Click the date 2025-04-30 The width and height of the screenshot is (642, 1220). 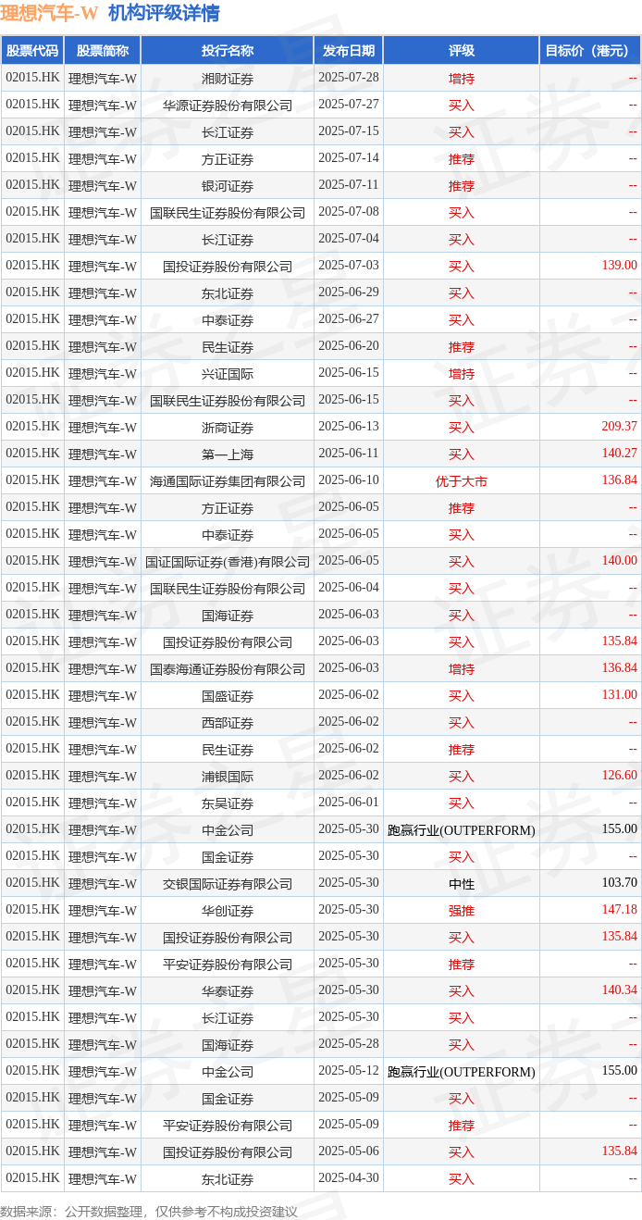pyautogui.click(x=349, y=1178)
